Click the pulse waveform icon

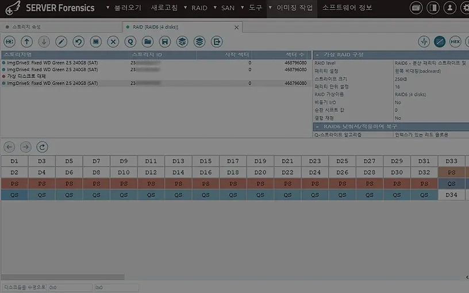tap(424, 41)
